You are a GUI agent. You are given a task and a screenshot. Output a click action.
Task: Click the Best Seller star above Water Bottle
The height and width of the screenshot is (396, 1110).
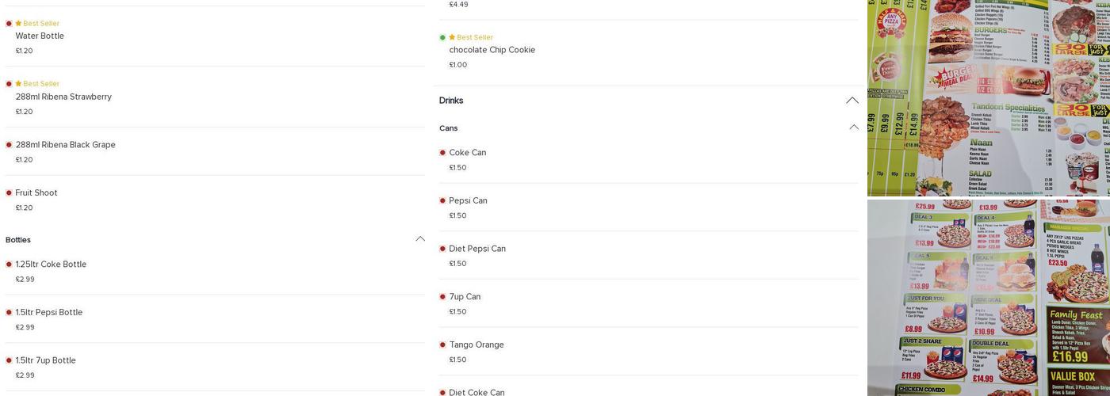18,24
